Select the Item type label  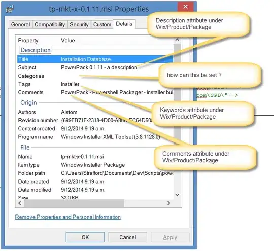point(28,165)
